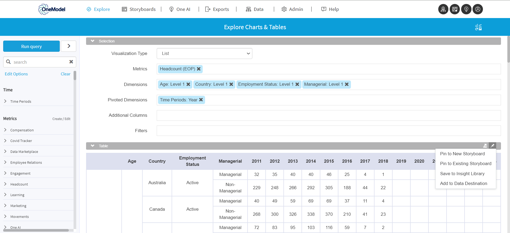Open the user profile icon
The width and height of the screenshot is (510, 233).
[478, 9]
